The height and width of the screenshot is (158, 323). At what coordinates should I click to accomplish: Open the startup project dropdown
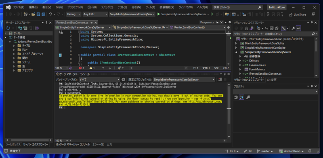click(x=132, y=14)
